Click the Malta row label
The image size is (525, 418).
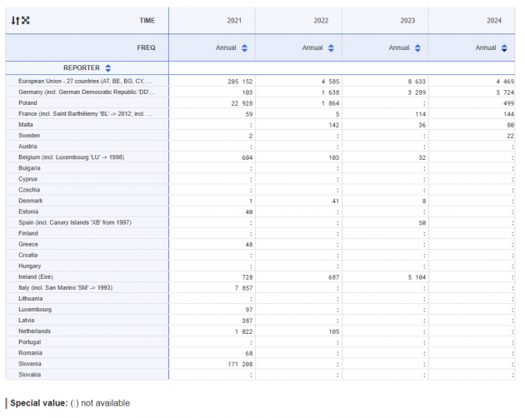pos(26,125)
